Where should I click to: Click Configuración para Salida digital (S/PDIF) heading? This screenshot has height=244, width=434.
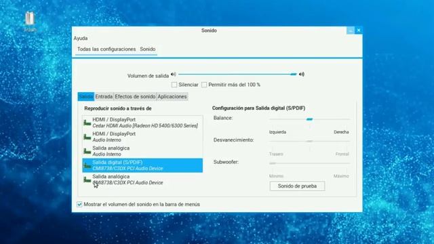coord(258,108)
